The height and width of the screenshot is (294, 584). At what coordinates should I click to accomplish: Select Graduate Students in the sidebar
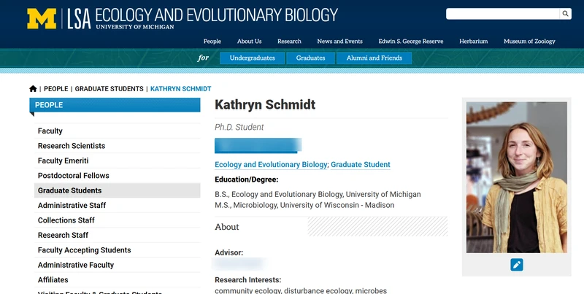pos(117,190)
